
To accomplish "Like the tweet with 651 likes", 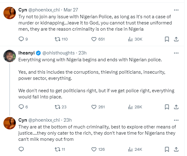I will (94, 39).
